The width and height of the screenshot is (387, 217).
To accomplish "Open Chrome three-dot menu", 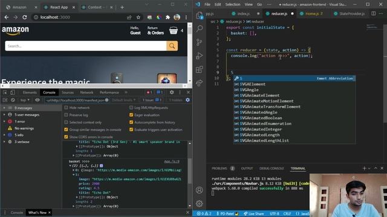I will click(x=186, y=17).
